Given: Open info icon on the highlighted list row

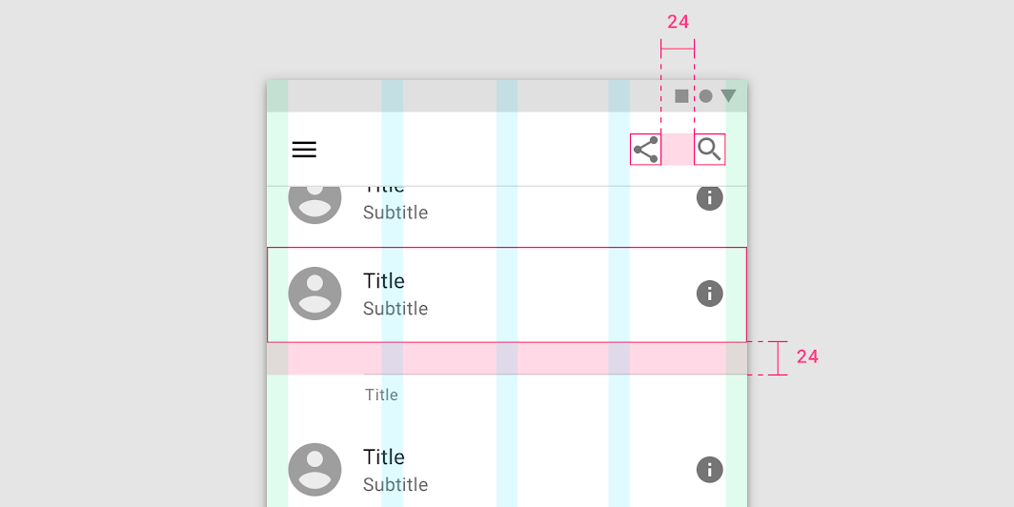Looking at the screenshot, I should (709, 294).
